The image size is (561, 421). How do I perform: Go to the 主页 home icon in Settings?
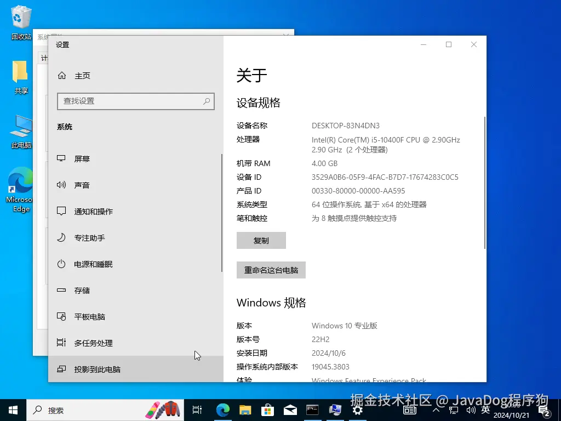click(62, 76)
